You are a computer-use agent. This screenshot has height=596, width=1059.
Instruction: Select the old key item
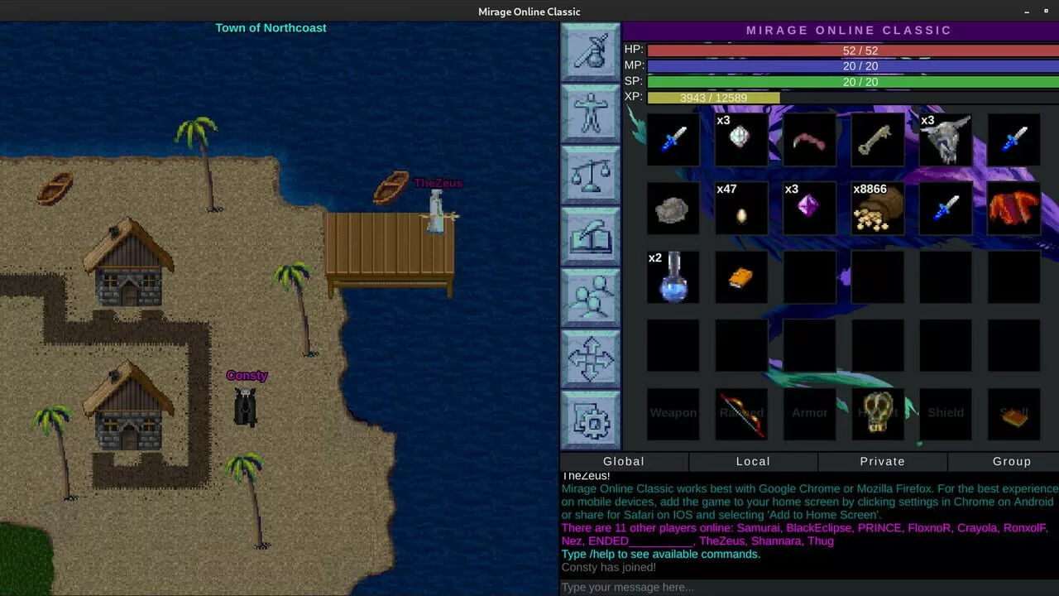pos(878,140)
